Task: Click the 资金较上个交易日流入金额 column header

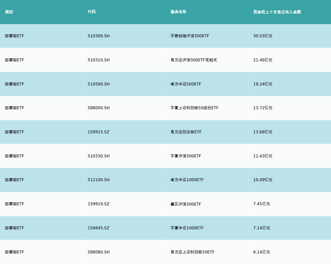Action: pos(277,12)
